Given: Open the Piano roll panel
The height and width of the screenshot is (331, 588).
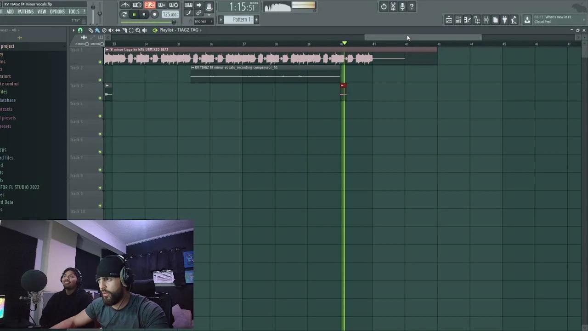Looking at the screenshot, I should (x=468, y=19).
